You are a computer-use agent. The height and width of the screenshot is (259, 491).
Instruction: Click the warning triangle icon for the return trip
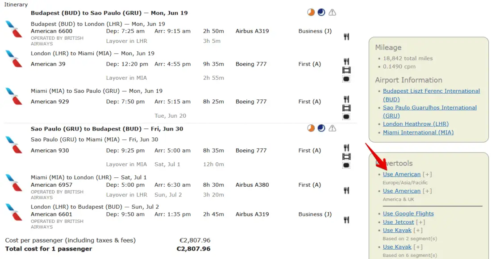(x=332, y=128)
